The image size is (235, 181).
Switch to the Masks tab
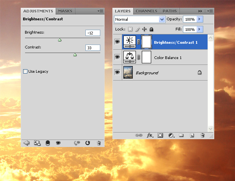click(65, 11)
